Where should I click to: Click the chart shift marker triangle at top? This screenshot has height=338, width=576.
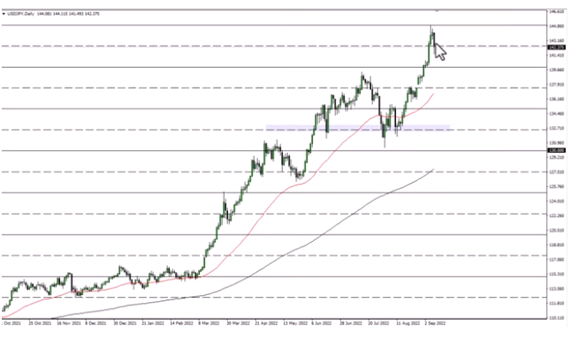click(x=437, y=11)
